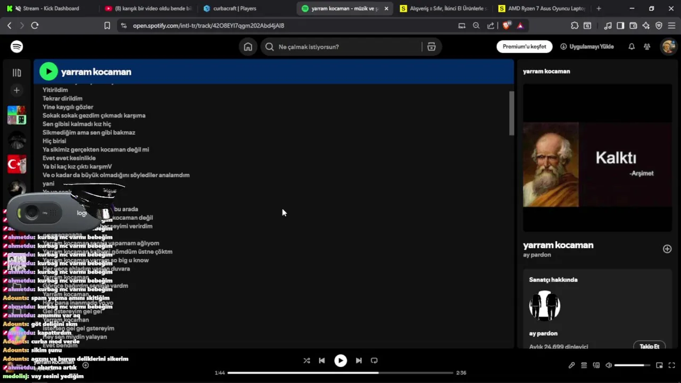The image size is (681, 383).
Task: Reload the current page
Action: 35,26
